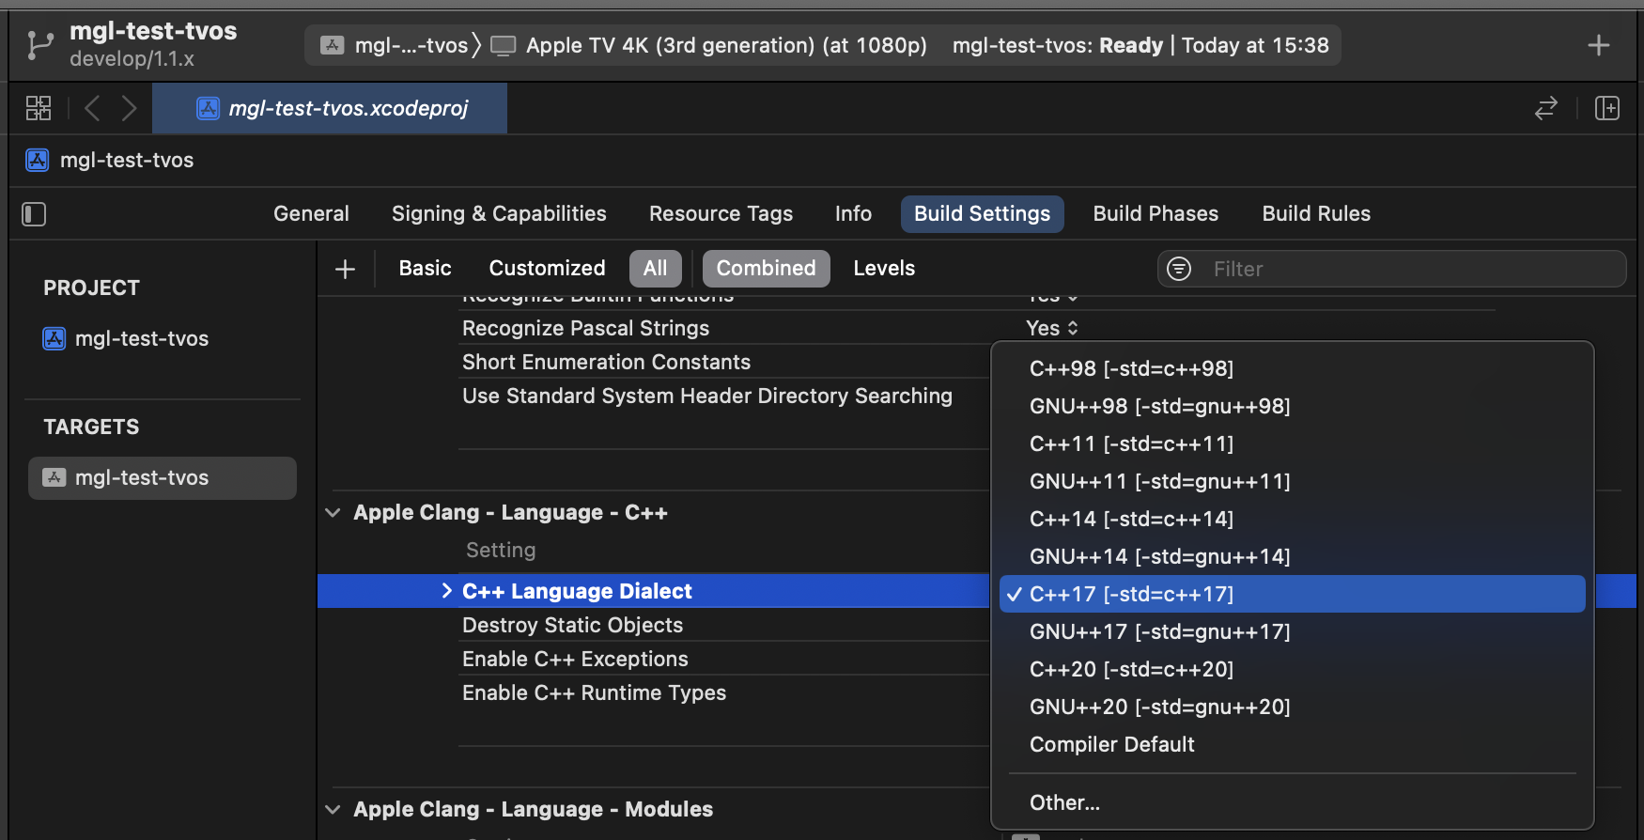Add a build setting with the plus
The height and width of the screenshot is (840, 1644).
[x=345, y=269]
